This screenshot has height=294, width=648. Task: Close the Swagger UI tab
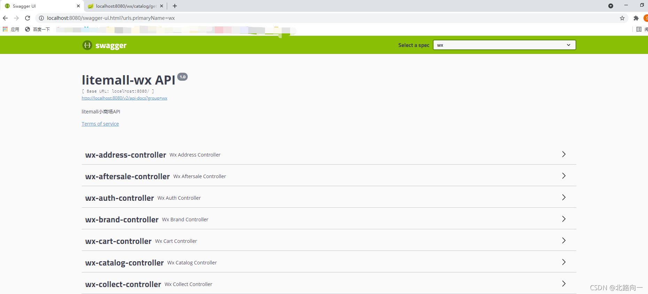tap(78, 6)
